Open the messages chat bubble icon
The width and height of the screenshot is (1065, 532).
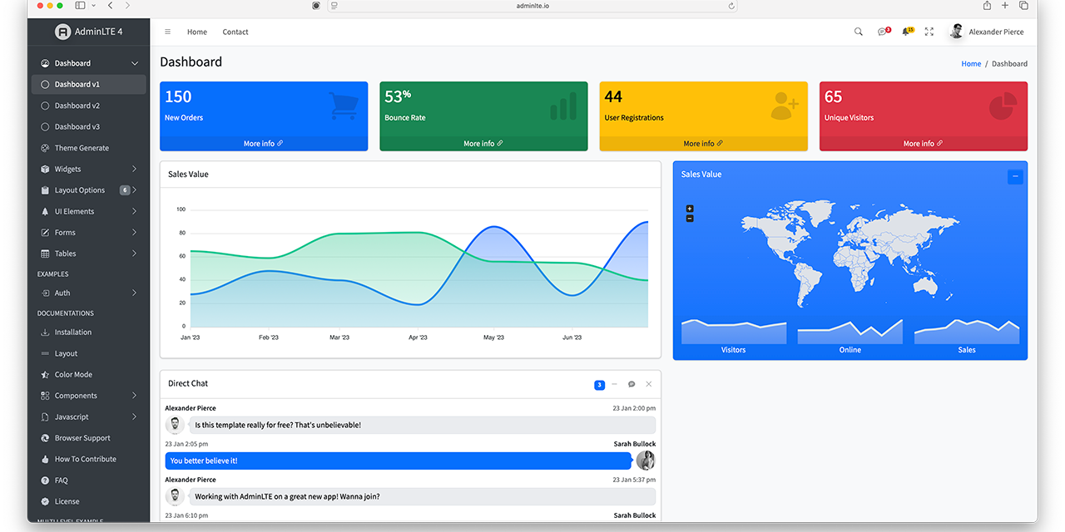(882, 32)
